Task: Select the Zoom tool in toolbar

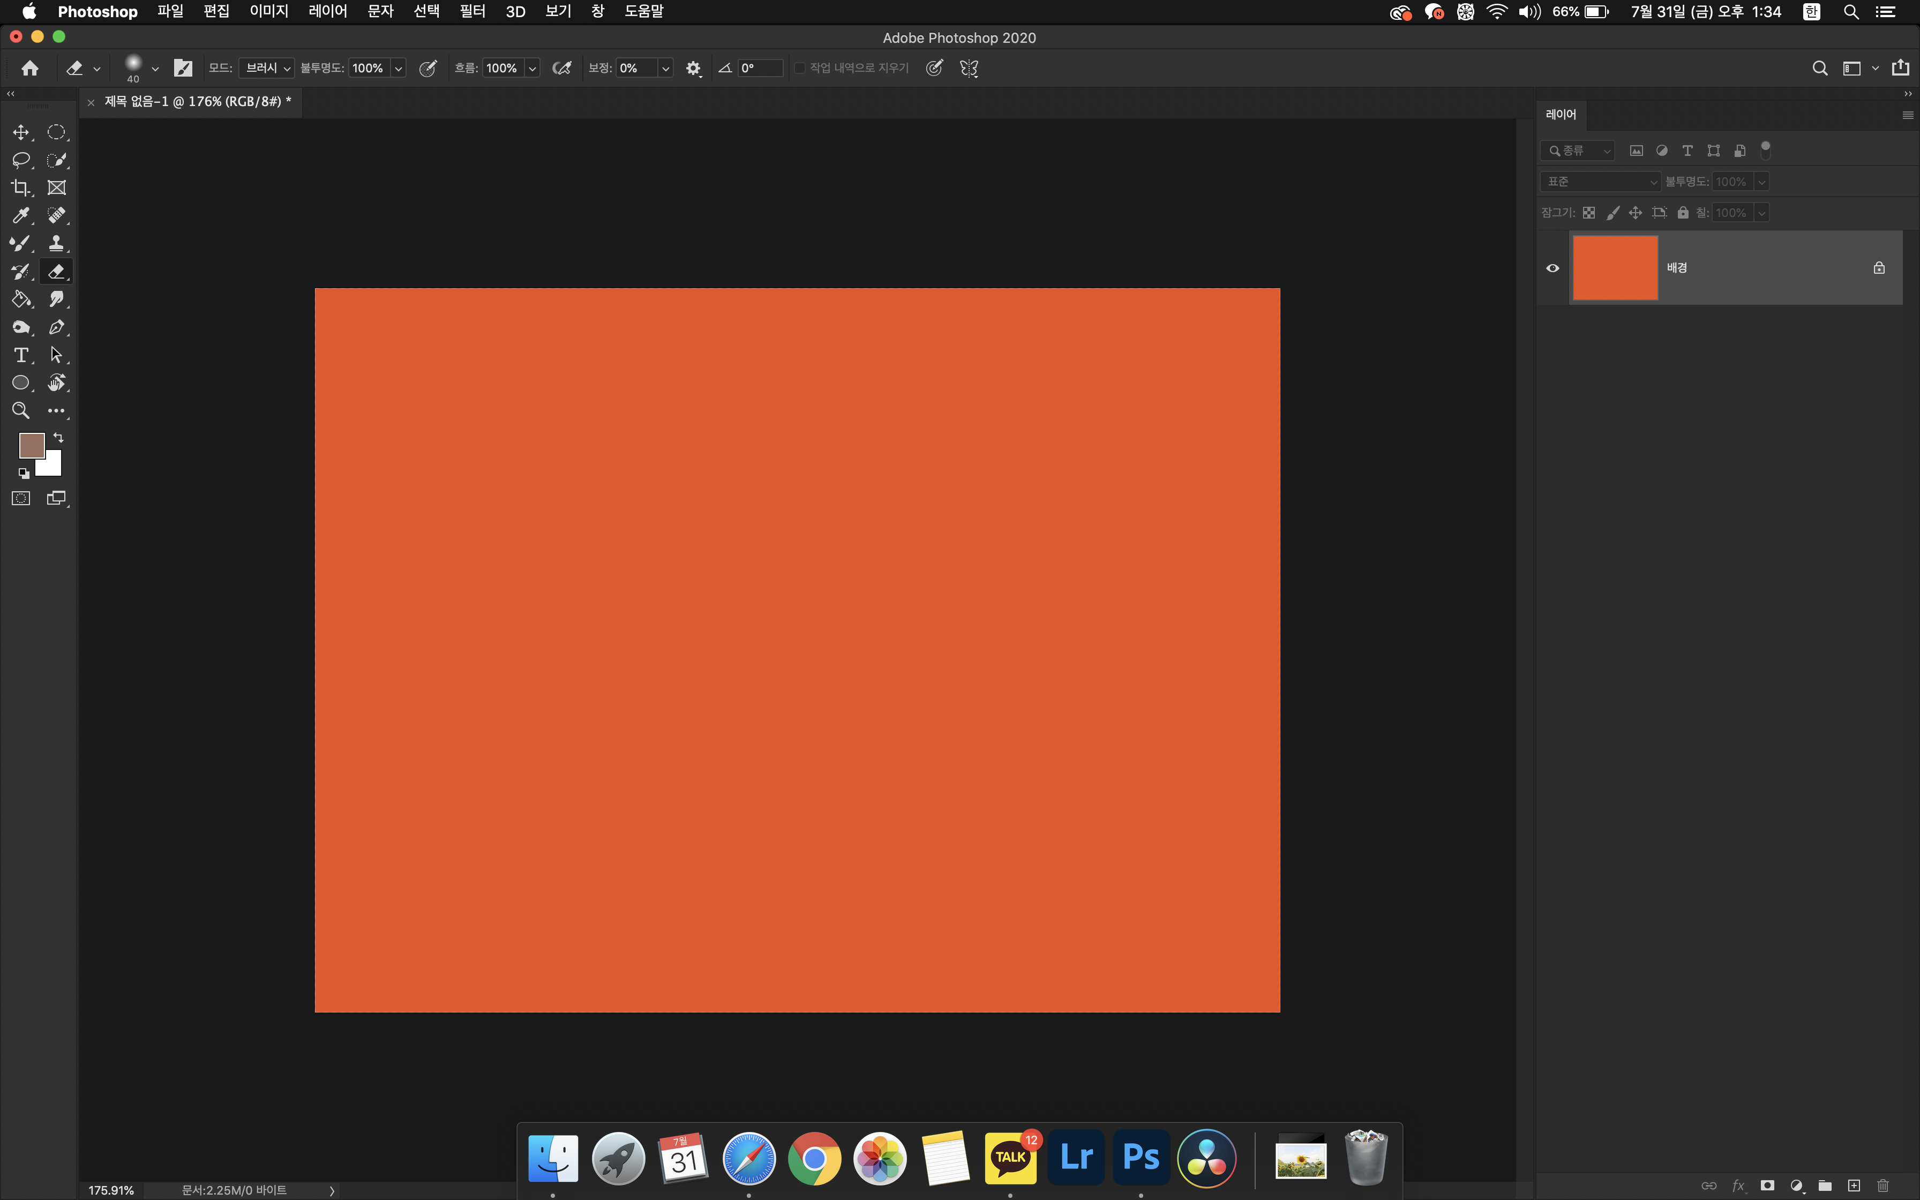Action: pos(21,411)
